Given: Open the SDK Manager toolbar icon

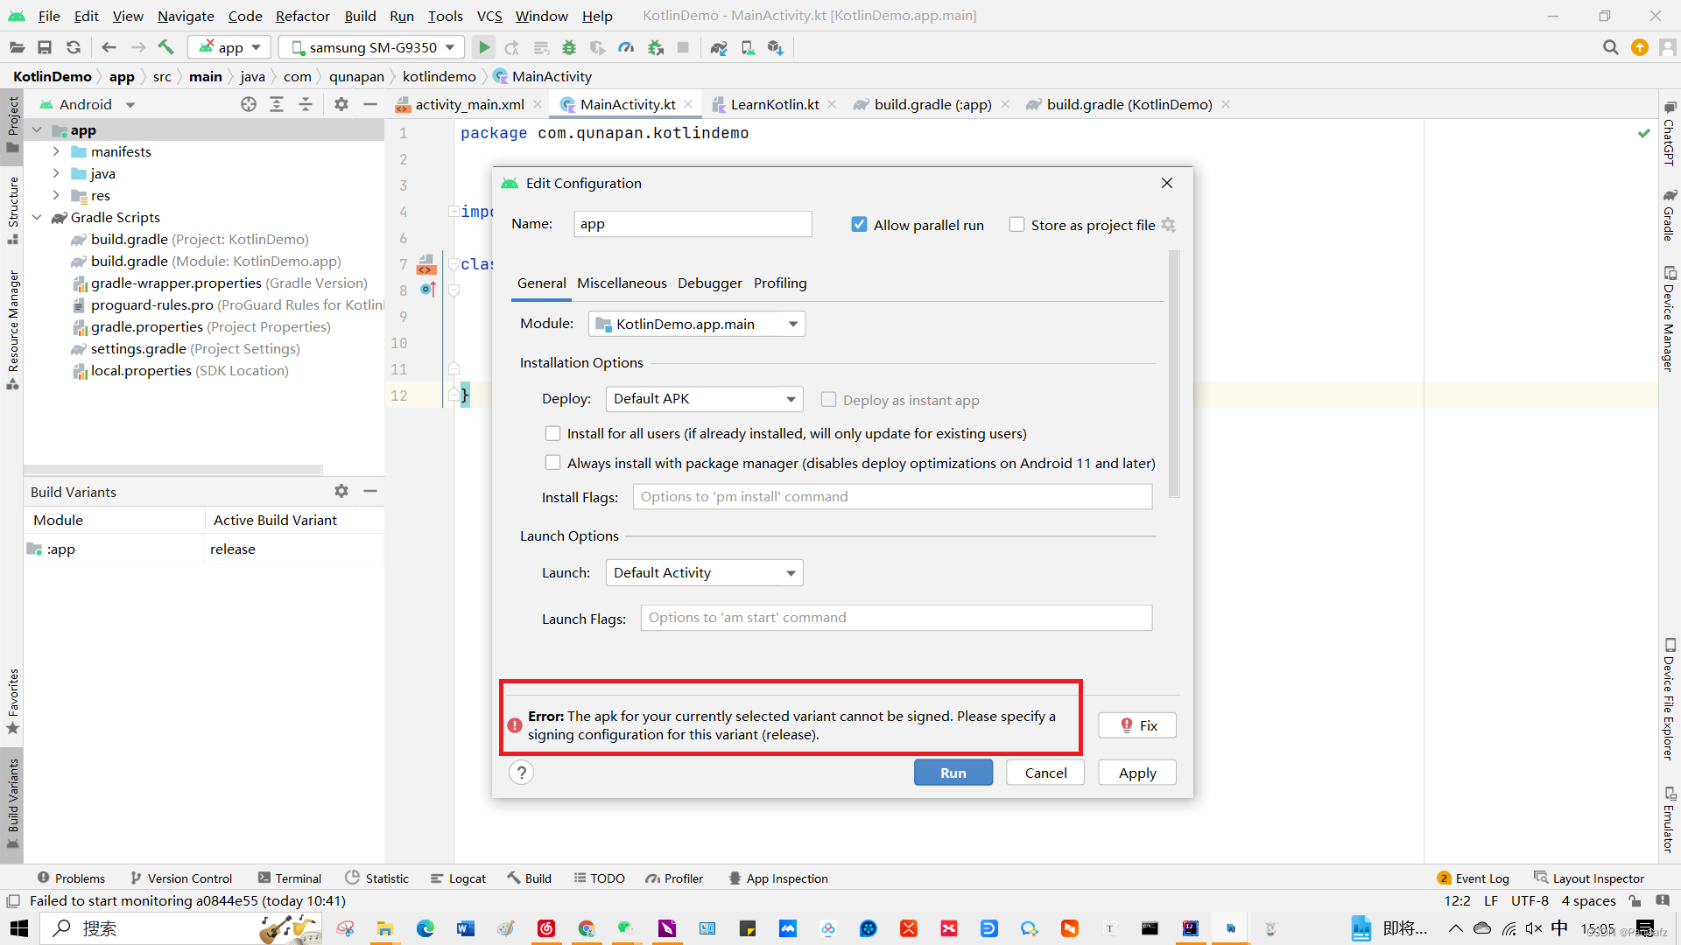Looking at the screenshot, I should (776, 47).
